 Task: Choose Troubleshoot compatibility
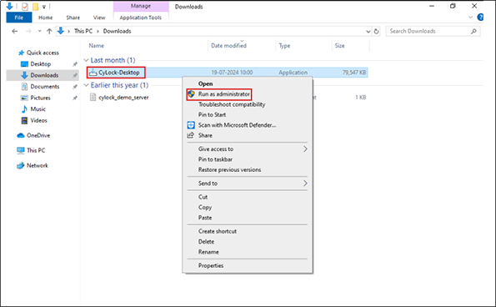click(232, 104)
